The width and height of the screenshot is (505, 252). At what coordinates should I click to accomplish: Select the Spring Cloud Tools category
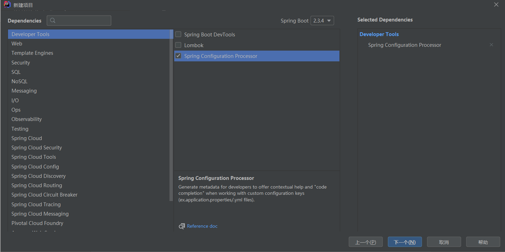point(89,157)
